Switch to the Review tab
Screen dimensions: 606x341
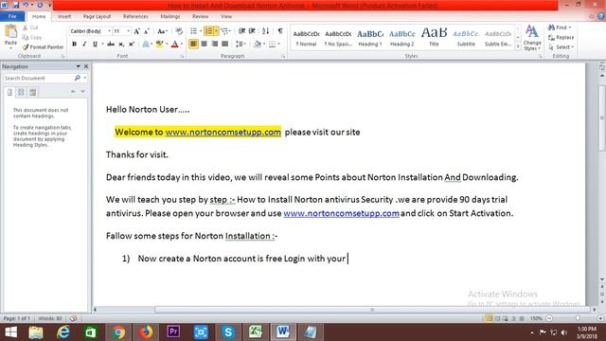(200, 16)
